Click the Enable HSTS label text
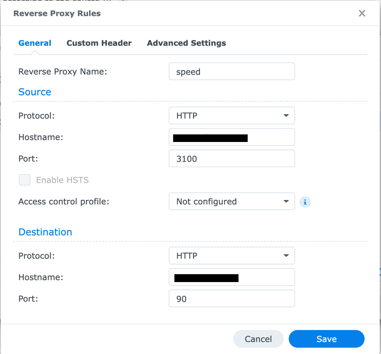The height and width of the screenshot is (354, 381). pyautogui.click(x=62, y=180)
